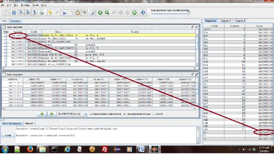The image size is (274, 155).
Task: Open FileZilla from the taskbar
Action: [x=105, y=149]
